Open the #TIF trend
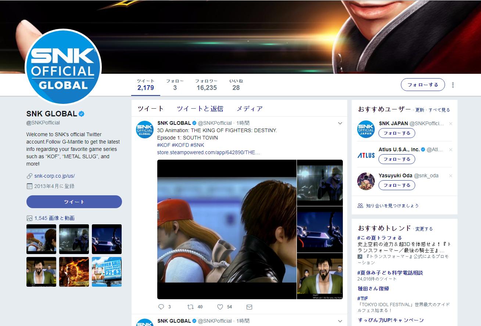The height and width of the screenshot is (326, 481). click(362, 298)
